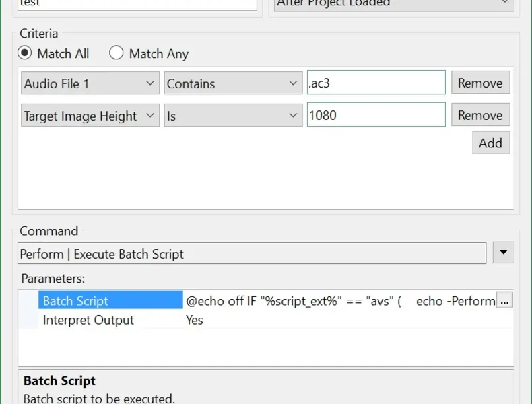Screen dimensions: 532x404
Task: Click the Perform | Execute Batch Script command field
Action: pyautogui.click(x=251, y=254)
